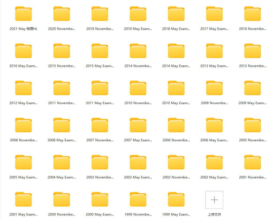Screen dimensions: 272x220
Task: Open the 2016 November folder icon
Action: pos(252,14)
